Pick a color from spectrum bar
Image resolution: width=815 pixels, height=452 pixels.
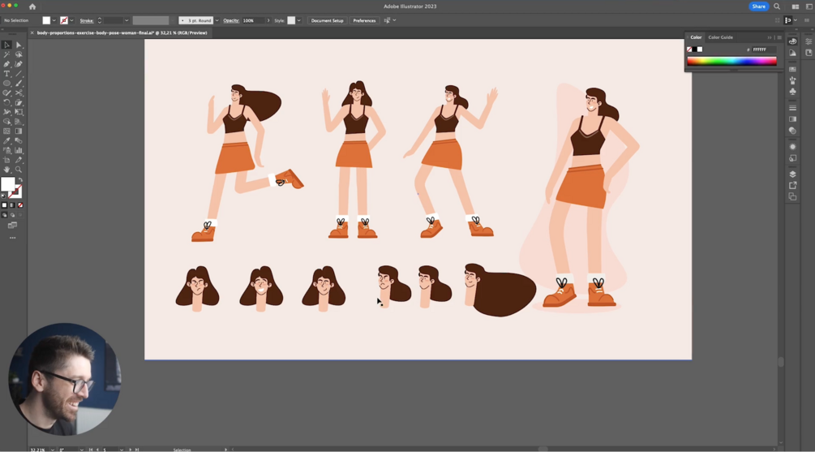tap(731, 62)
